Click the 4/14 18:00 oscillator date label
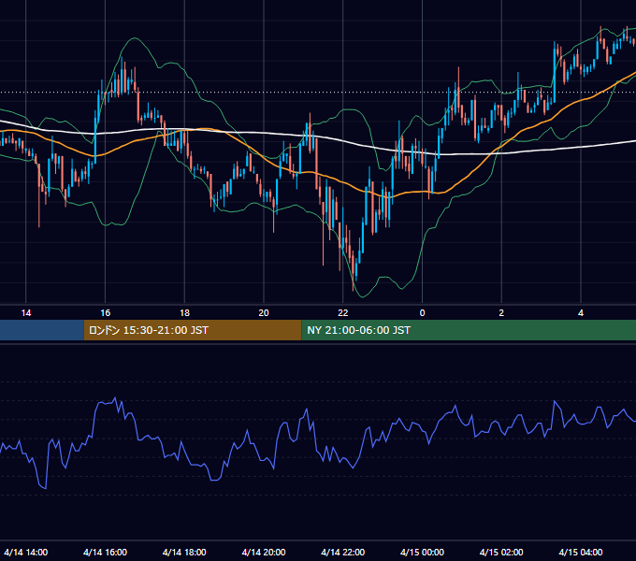Viewport: 636px width, 561px height. [184, 552]
